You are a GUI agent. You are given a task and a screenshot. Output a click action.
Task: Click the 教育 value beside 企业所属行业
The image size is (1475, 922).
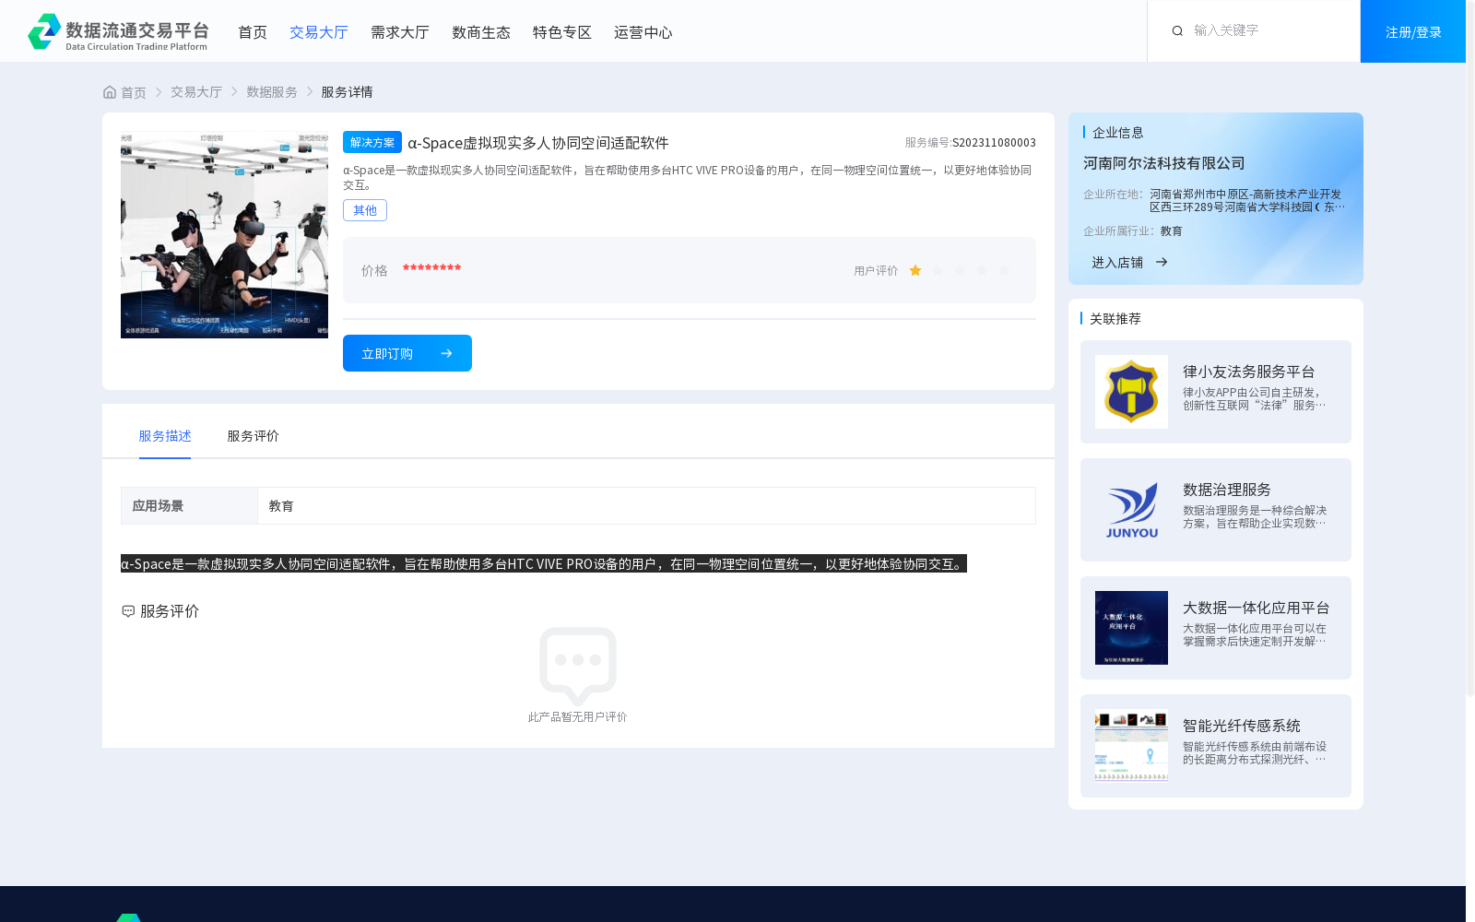tap(1171, 230)
